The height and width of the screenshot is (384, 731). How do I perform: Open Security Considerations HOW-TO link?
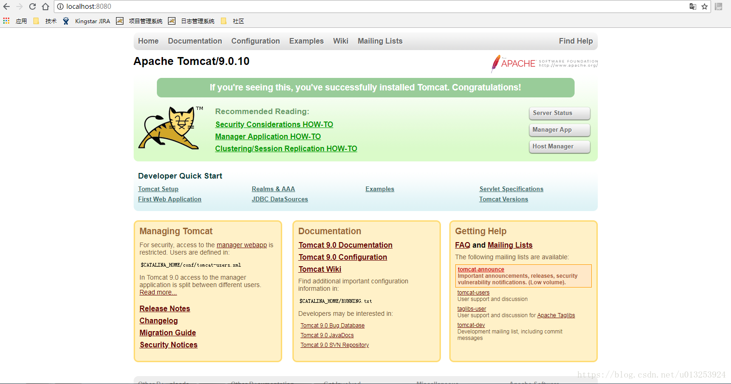[x=274, y=124]
